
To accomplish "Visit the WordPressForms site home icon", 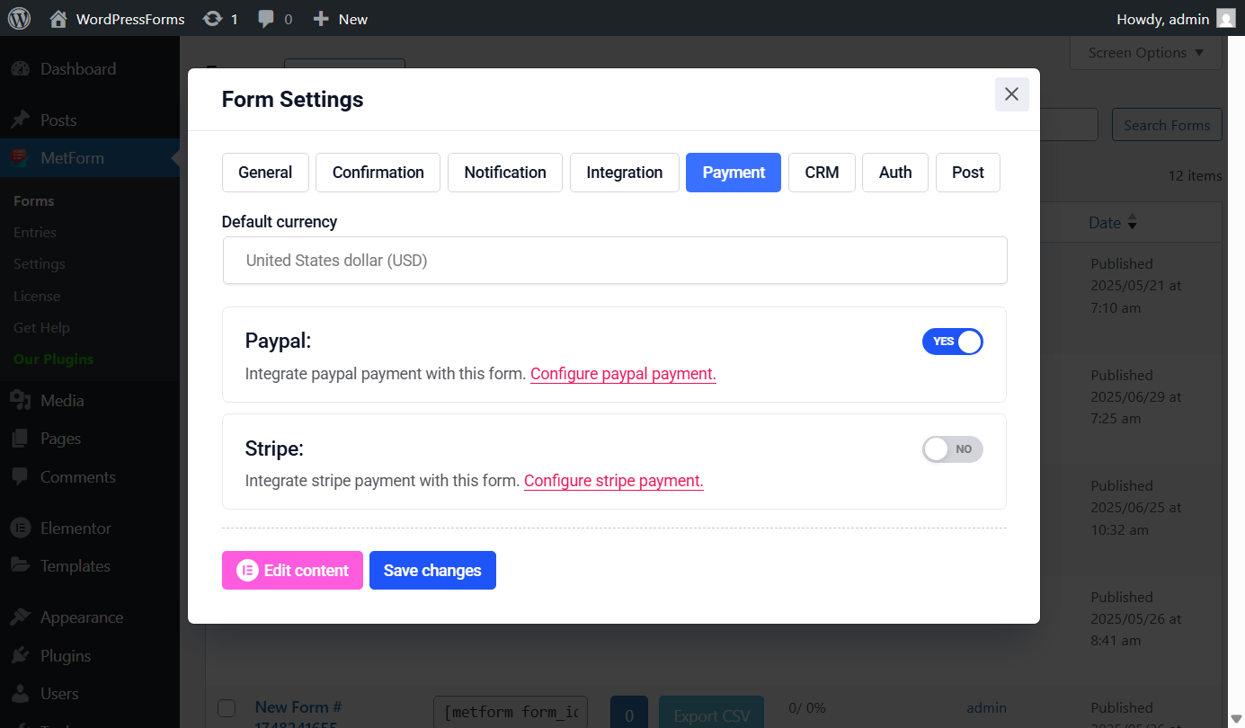I will click(x=58, y=19).
